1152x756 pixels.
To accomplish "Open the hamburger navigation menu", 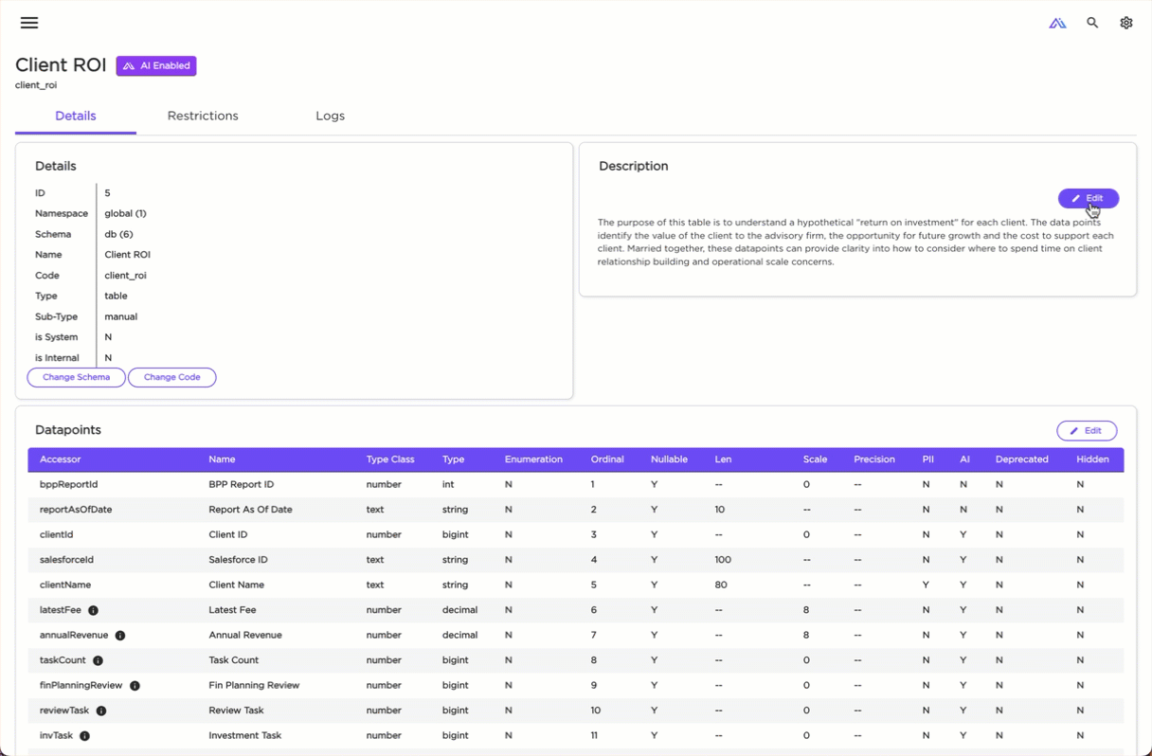I will [29, 23].
